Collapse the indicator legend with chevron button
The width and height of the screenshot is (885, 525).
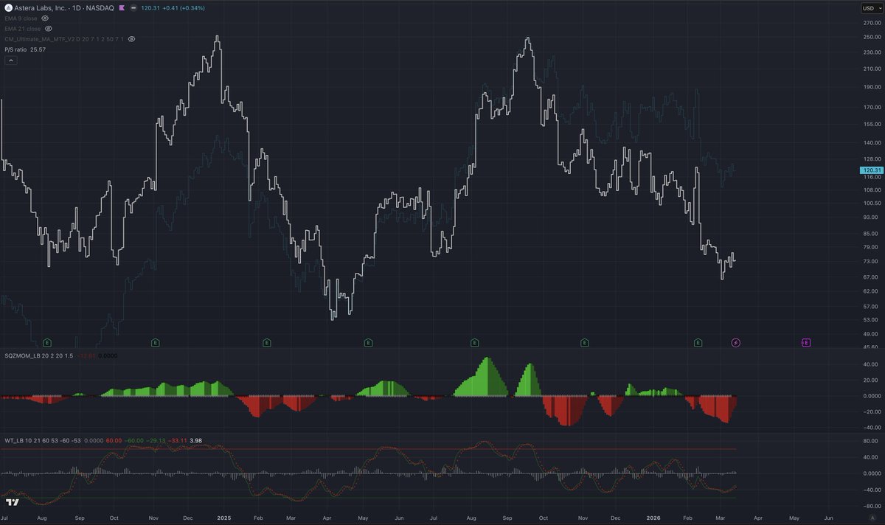10,60
